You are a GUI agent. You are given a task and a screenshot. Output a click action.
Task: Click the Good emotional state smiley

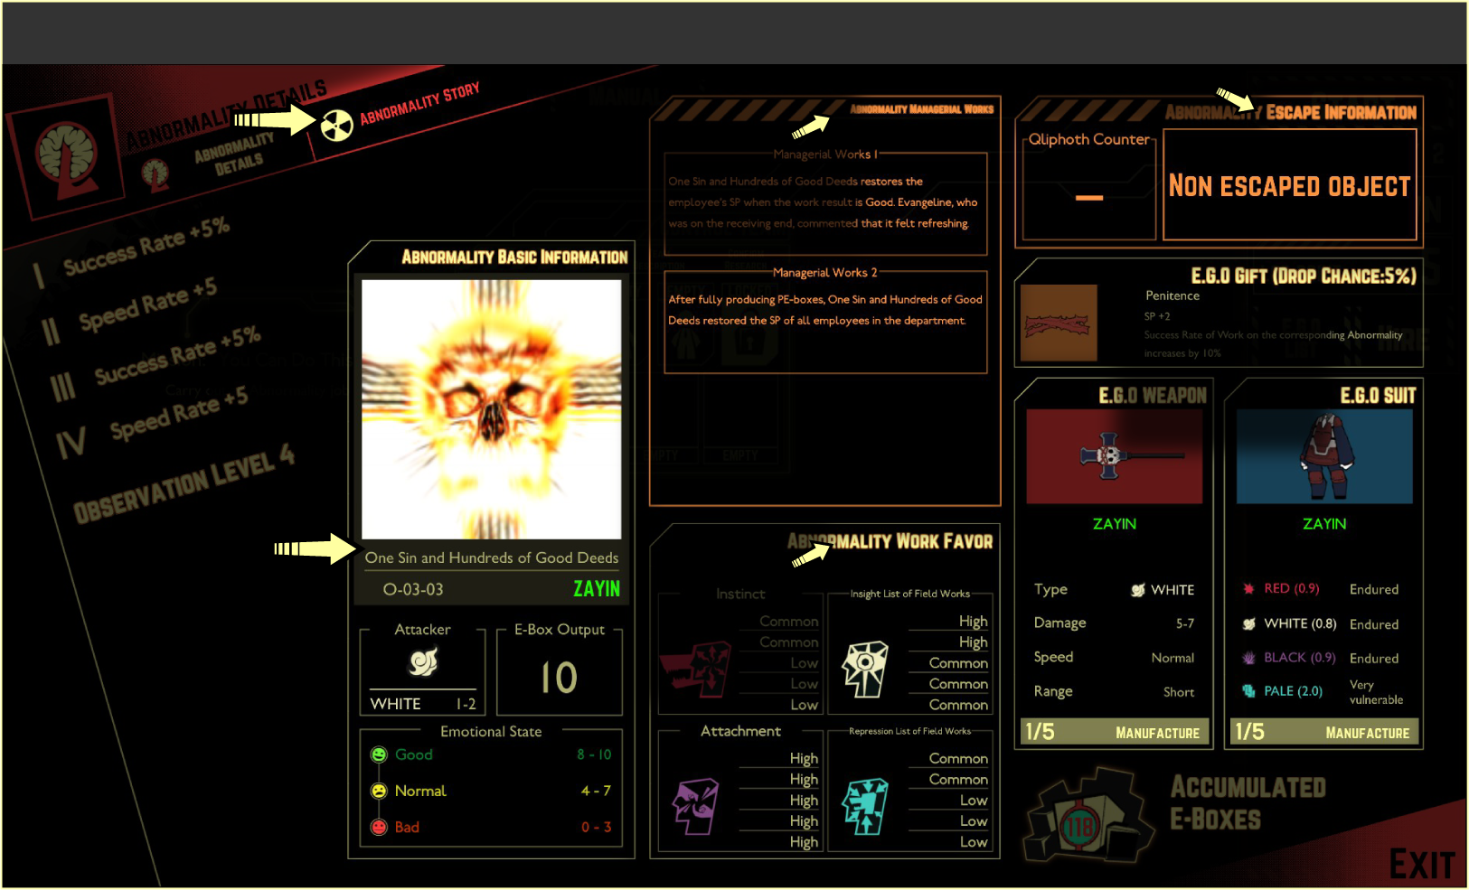click(379, 754)
